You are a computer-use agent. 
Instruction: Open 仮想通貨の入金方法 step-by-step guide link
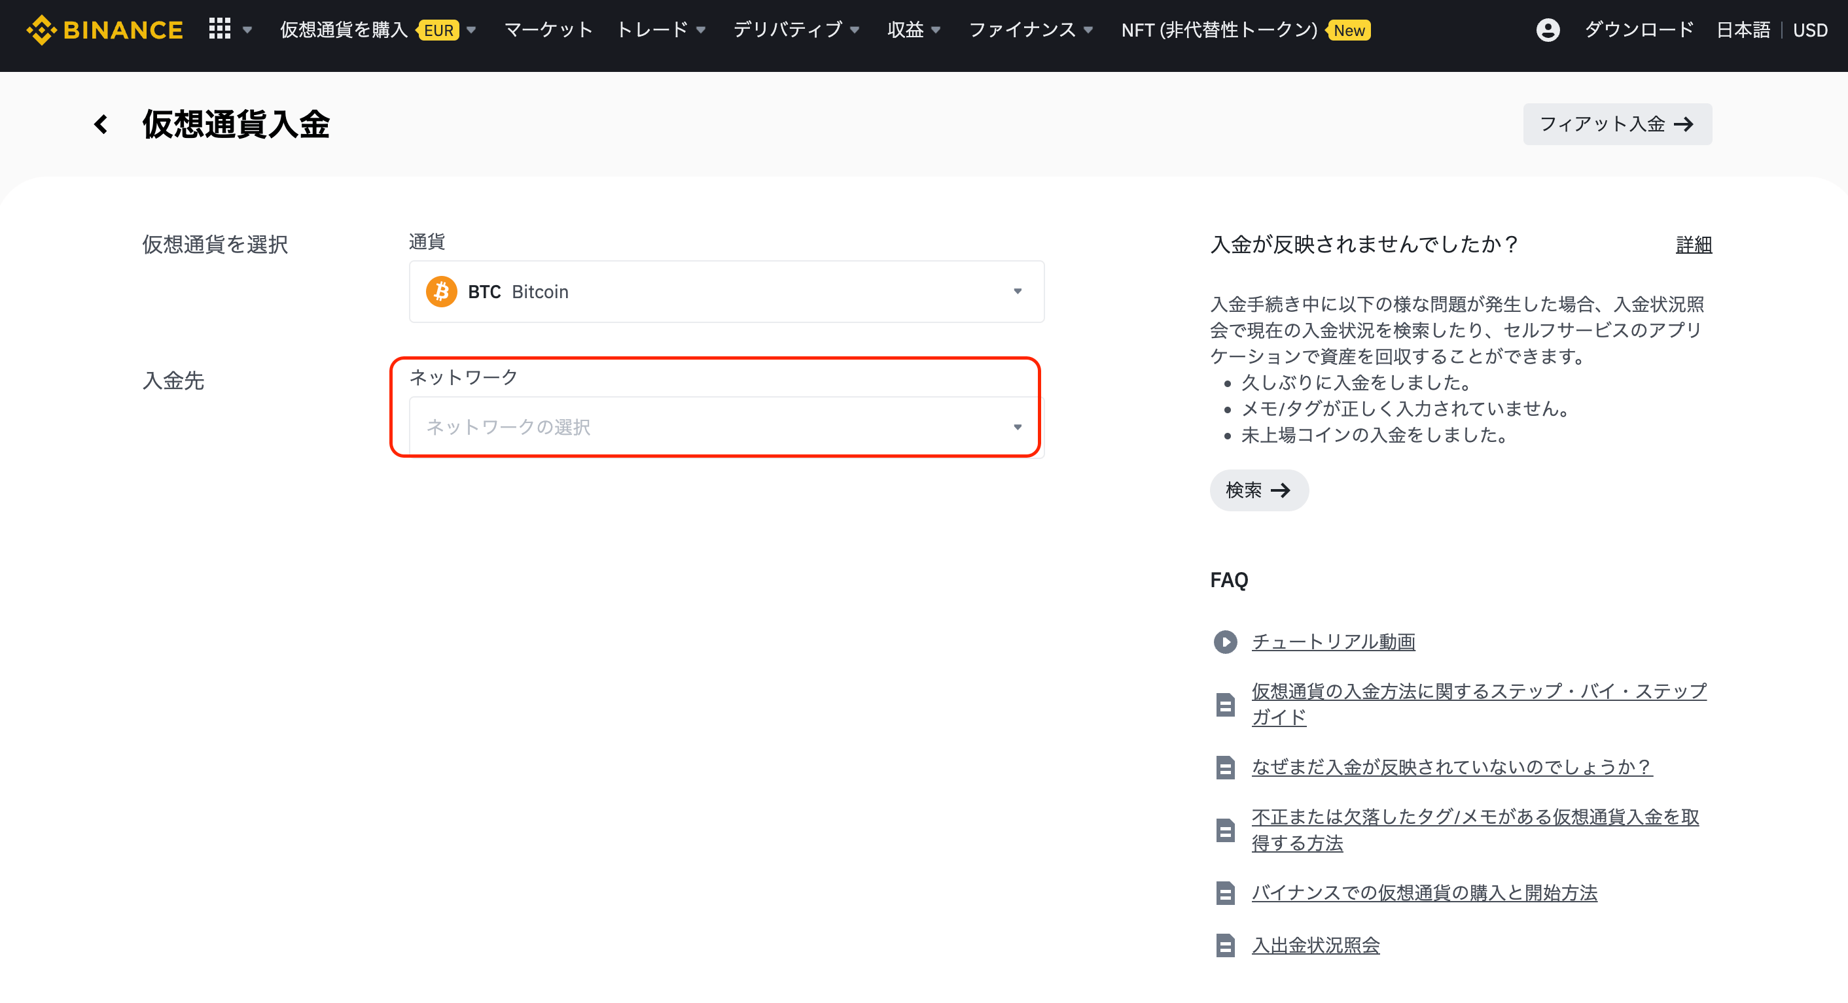pos(1478,704)
